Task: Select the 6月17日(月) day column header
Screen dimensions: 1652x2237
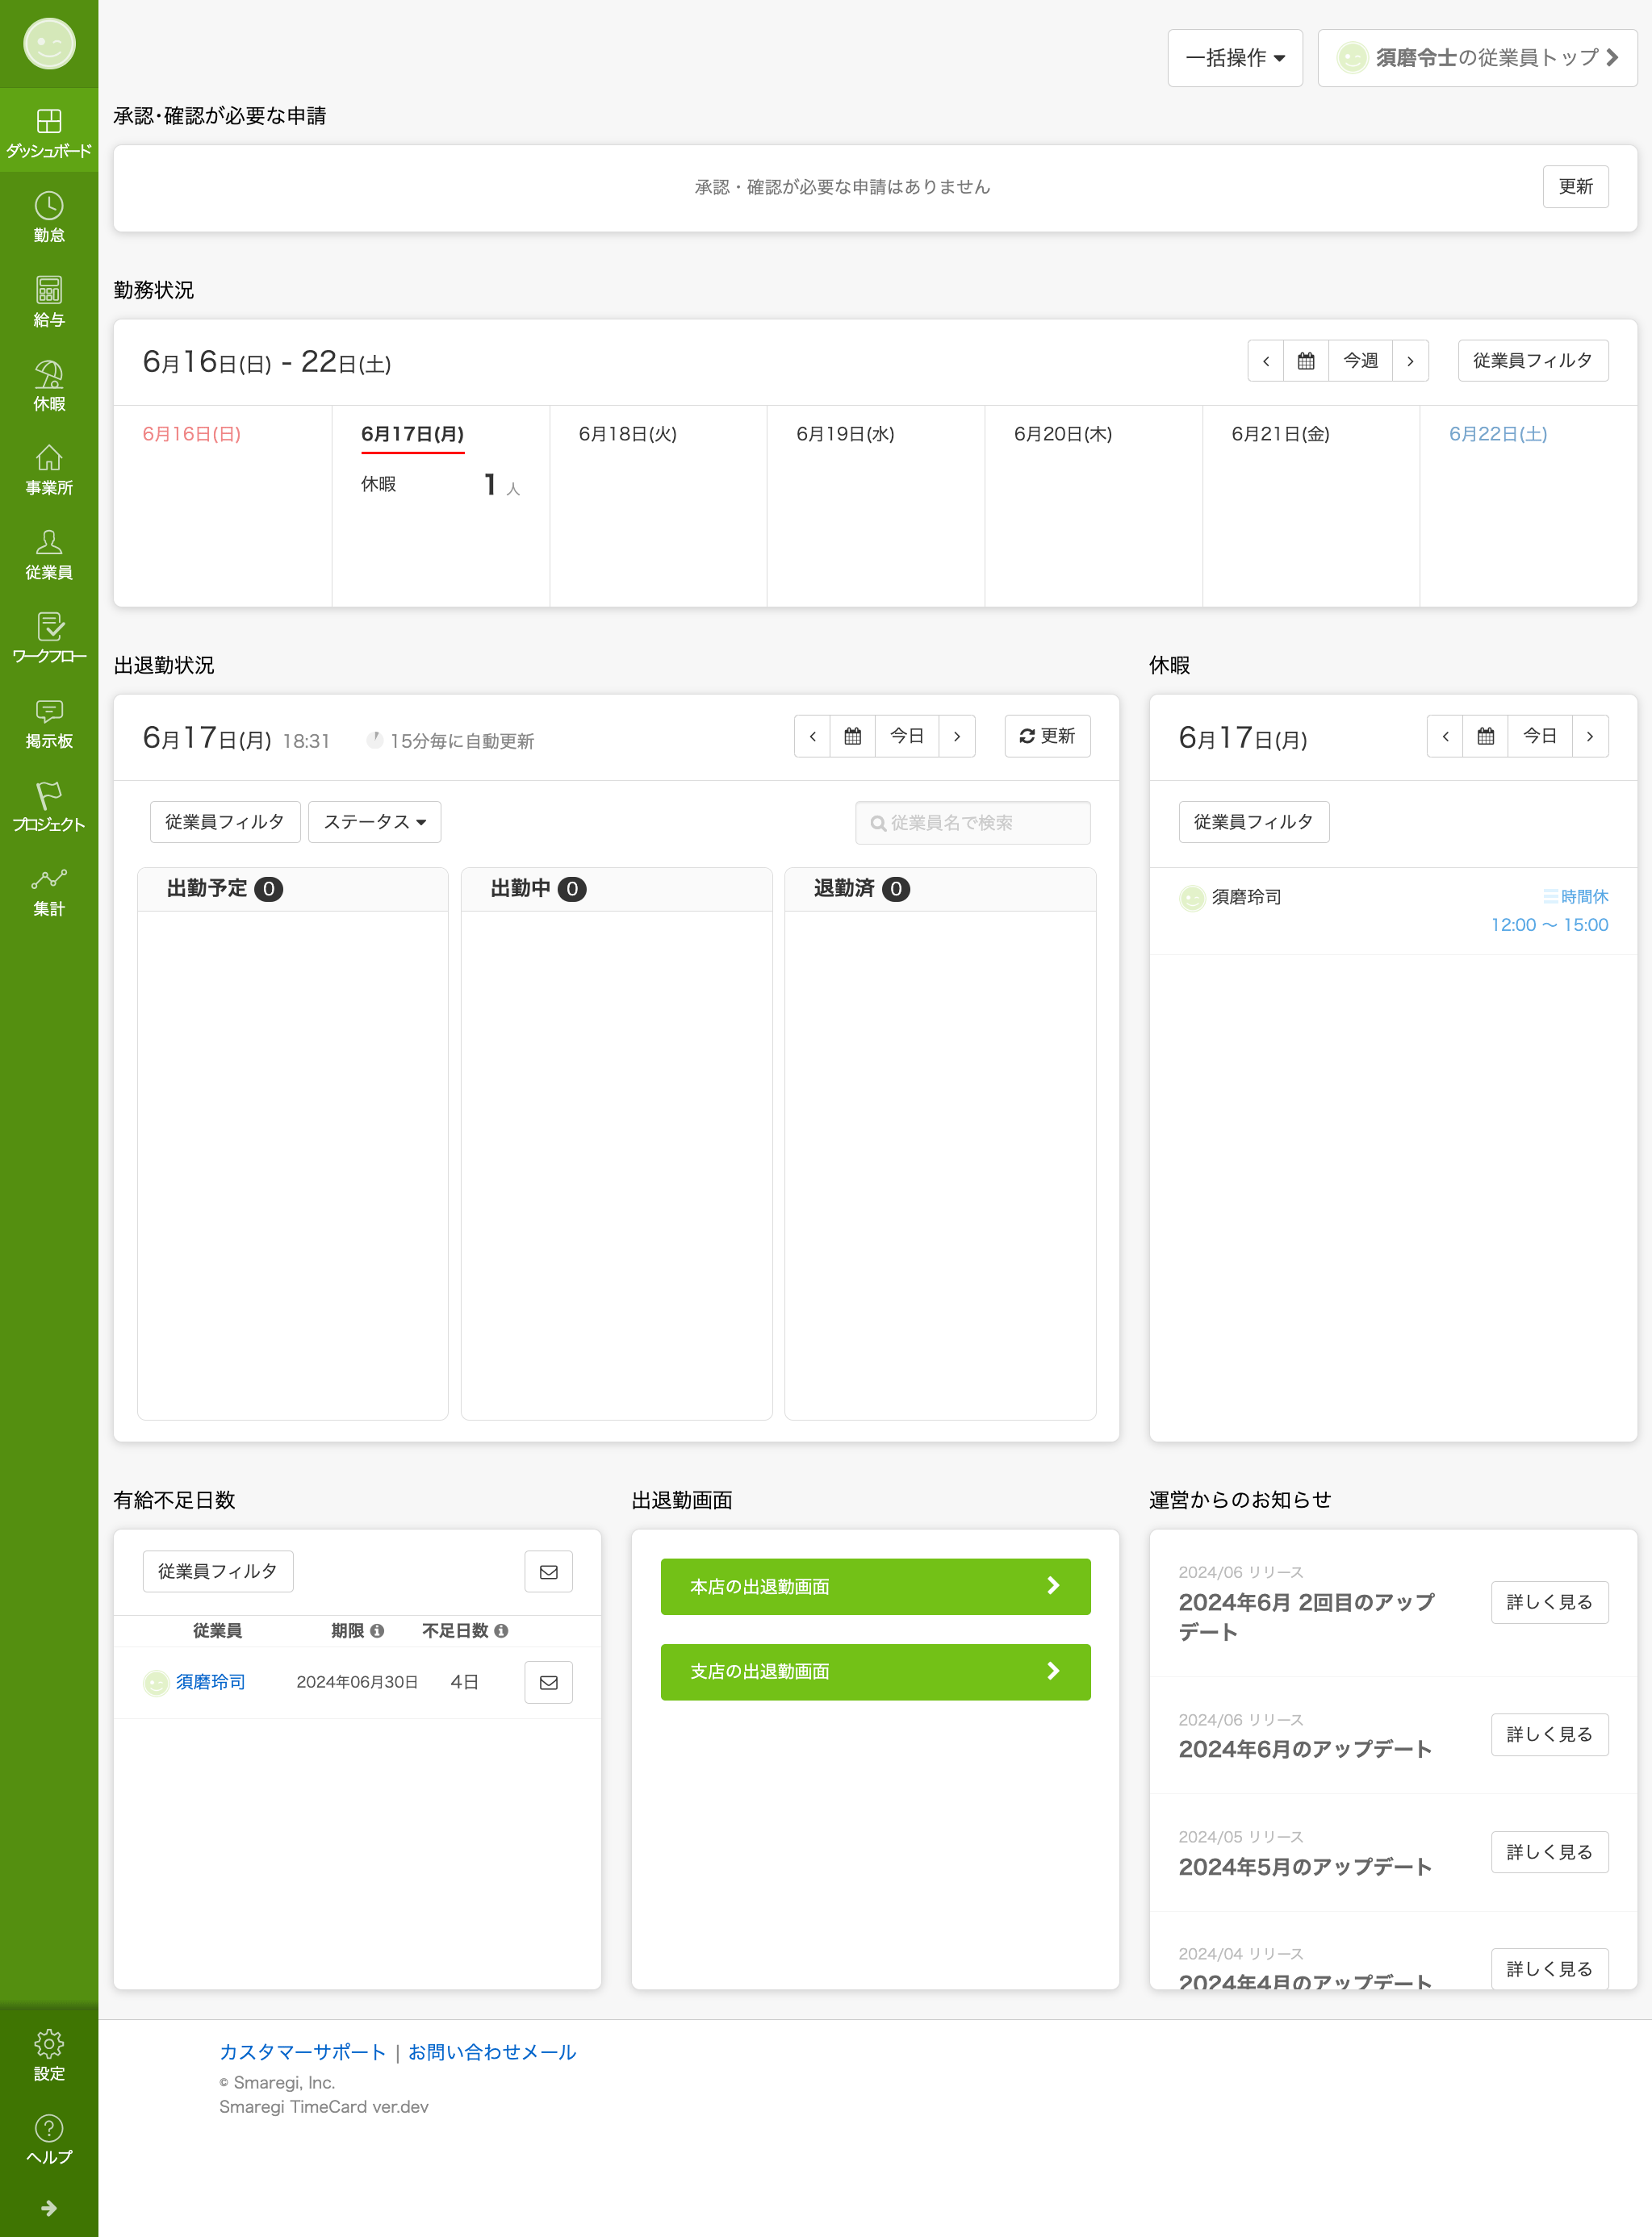Action: pos(412,434)
